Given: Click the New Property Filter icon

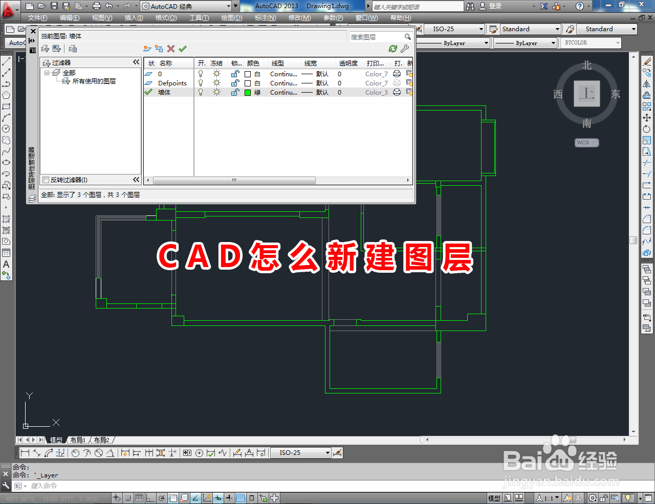Looking at the screenshot, I should 45,49.
